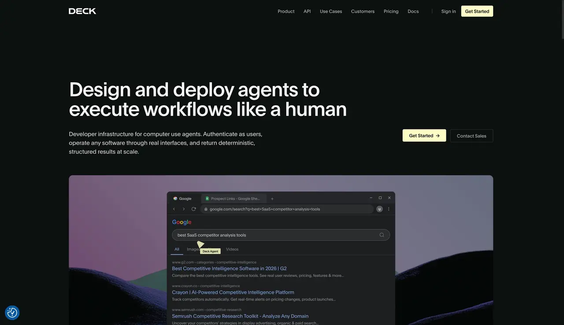
Task: Click Sign in
Action: pyautogui.click(x=449, y=11)
